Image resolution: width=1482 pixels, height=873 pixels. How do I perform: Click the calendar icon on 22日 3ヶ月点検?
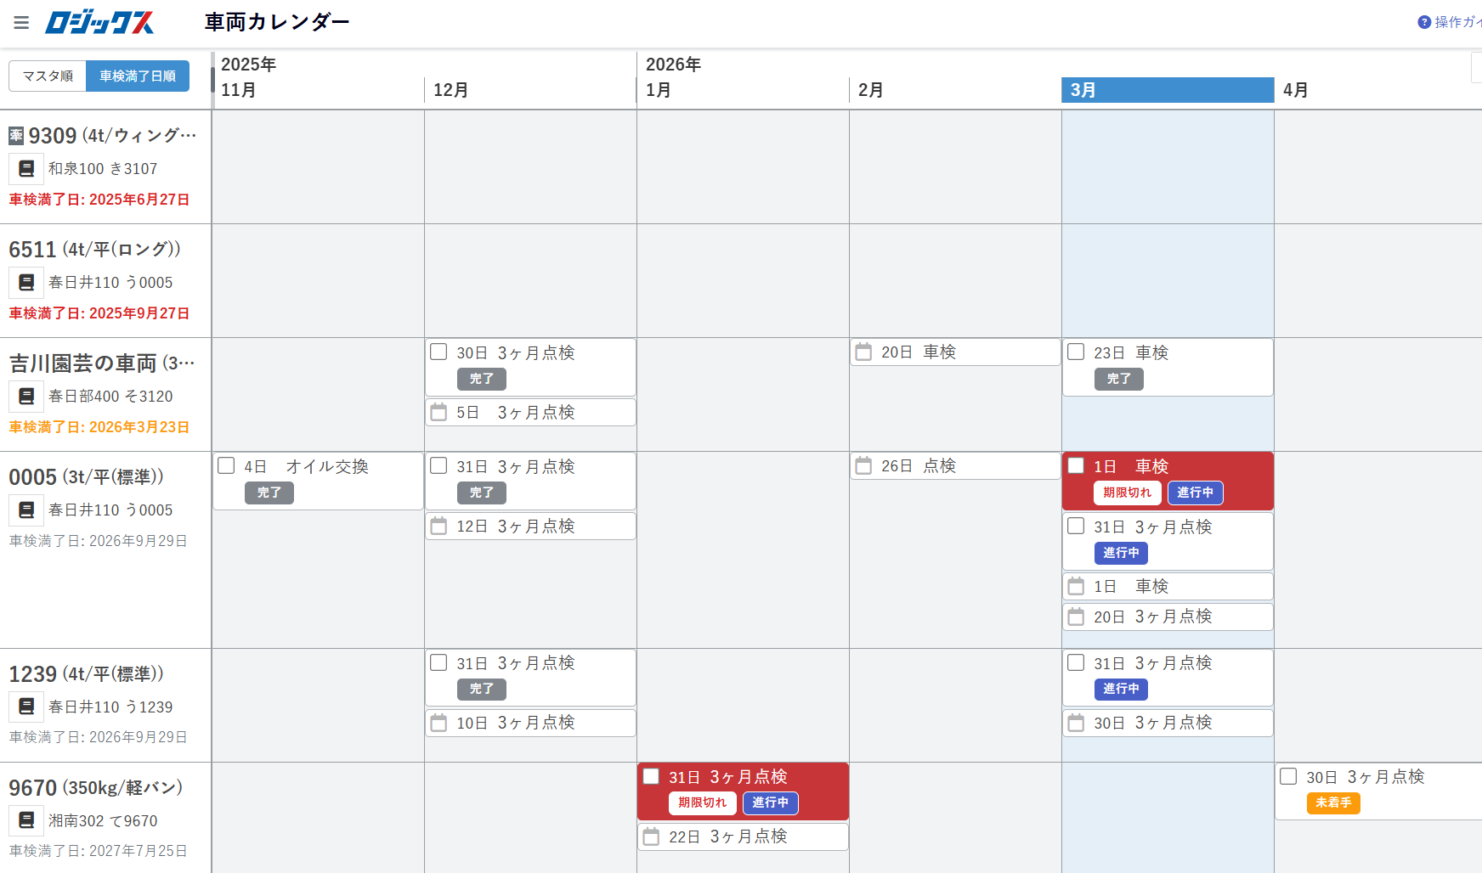click(651, 836)
